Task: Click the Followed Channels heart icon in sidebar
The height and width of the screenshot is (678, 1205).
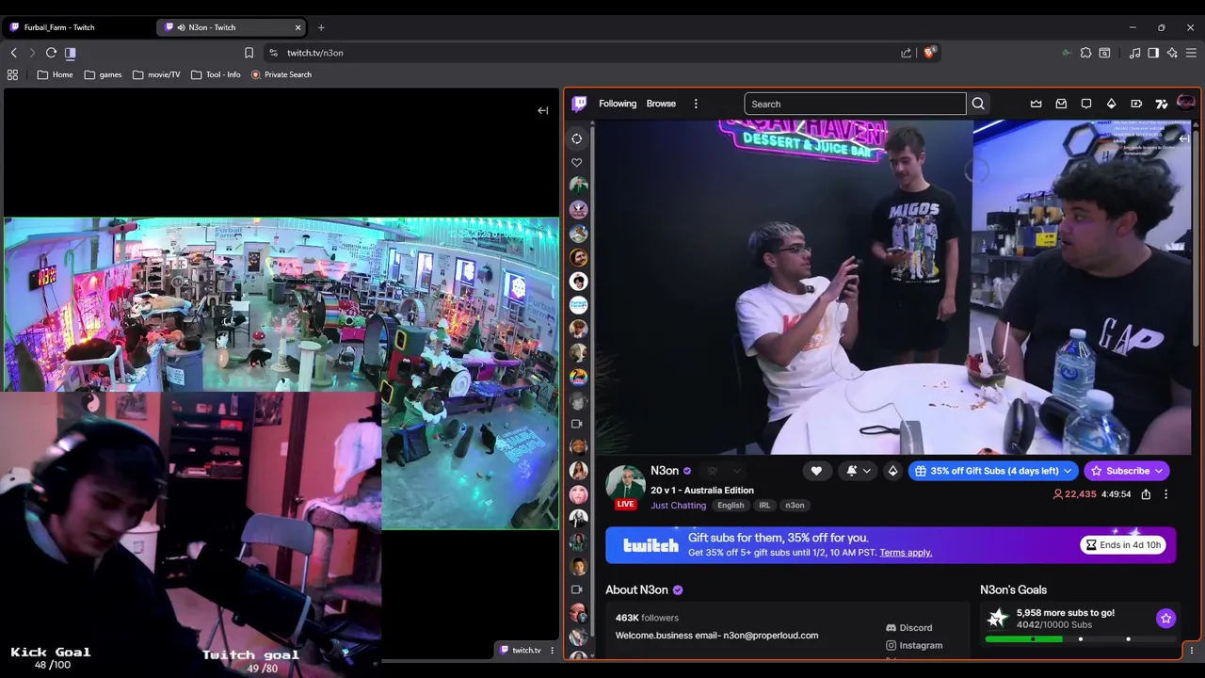Action: point(577,162)
